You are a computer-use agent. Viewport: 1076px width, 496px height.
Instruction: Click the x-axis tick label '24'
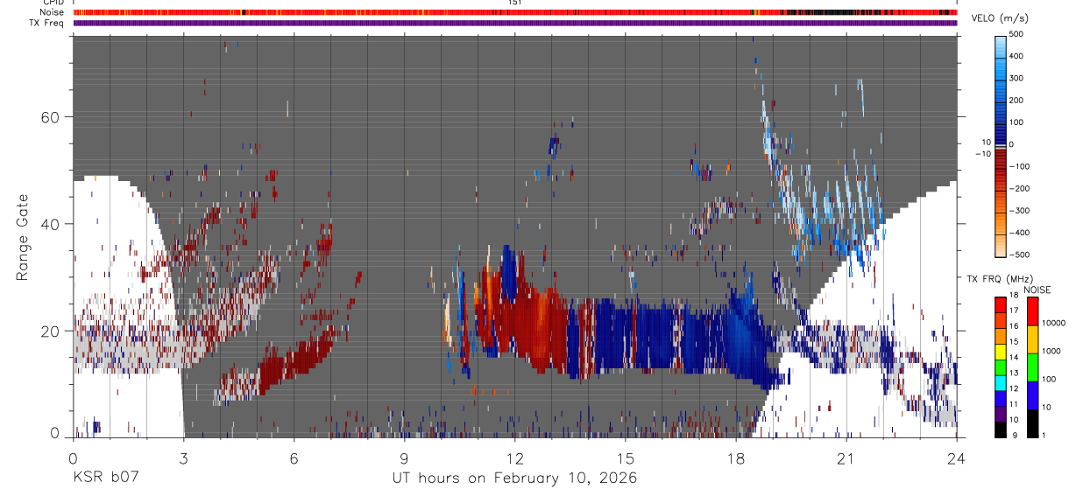pos(957,458)
